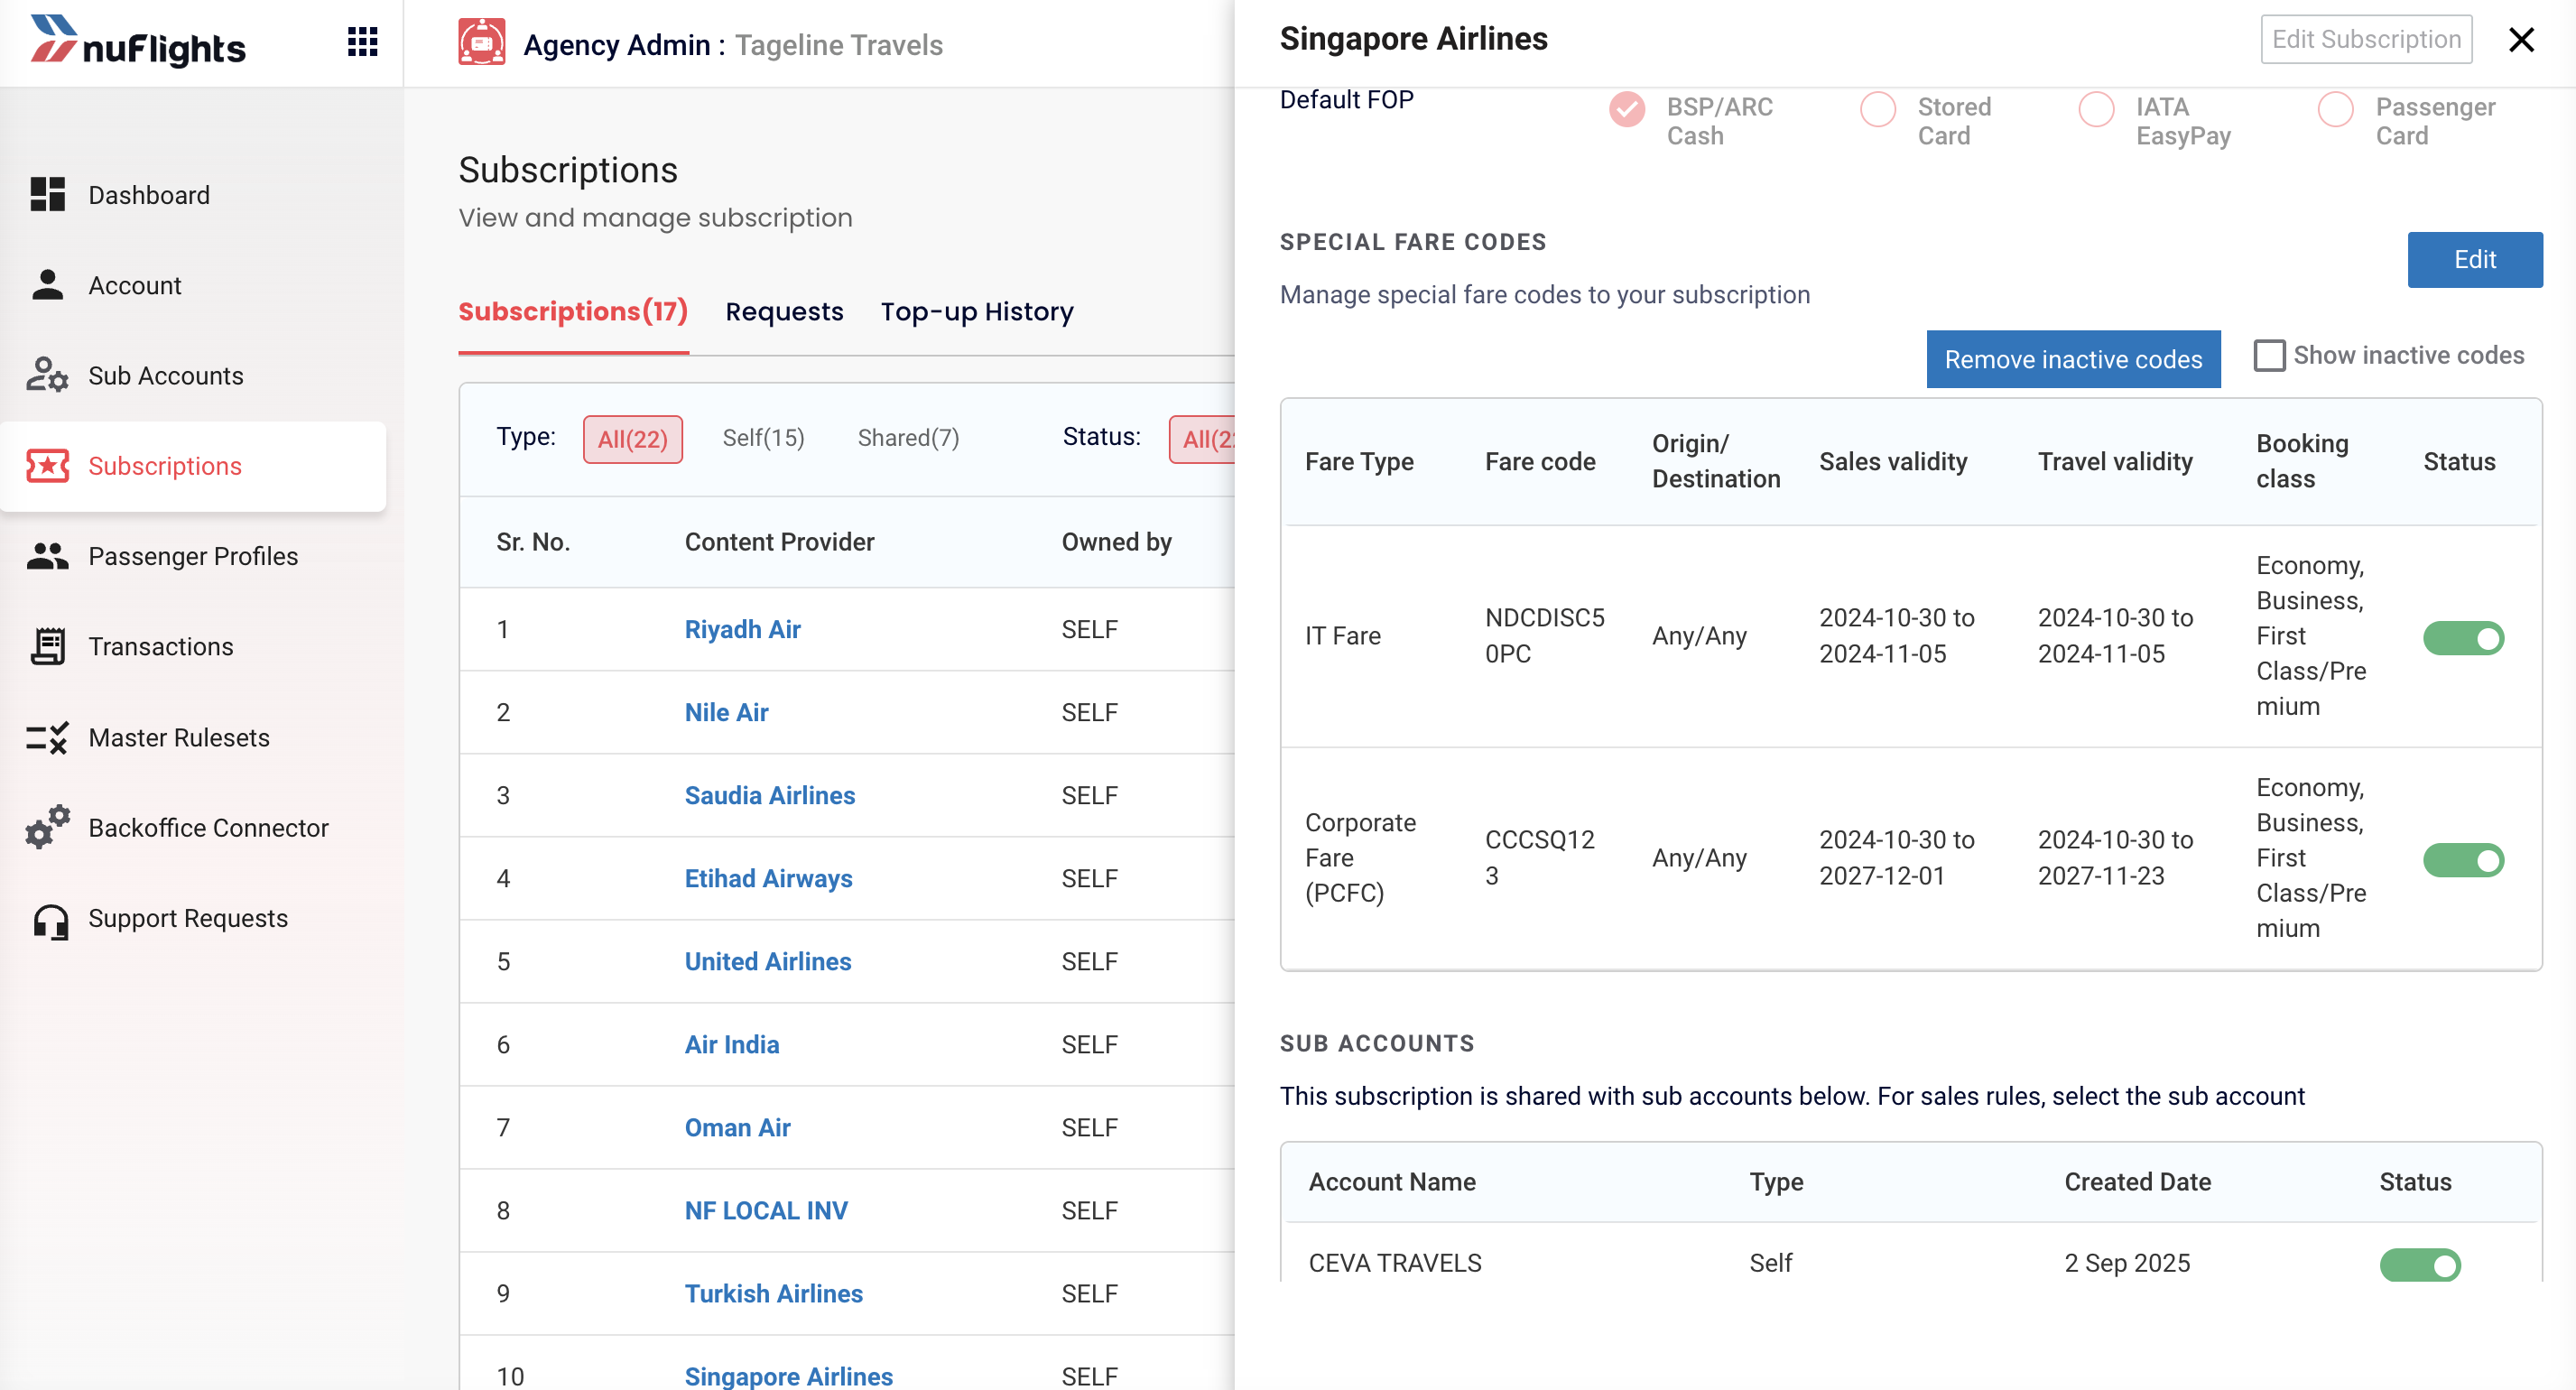Filter type by Self(15)
This screenshot has height=1390, width=2576.
tap(763, 438)
